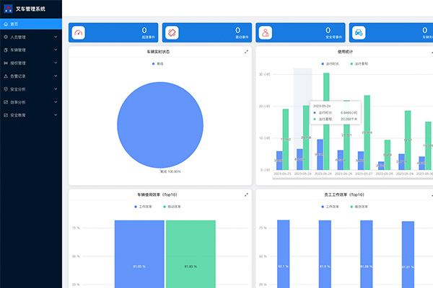Click the person icon on 安全带事件 card
Image resolution: width=433 pixels, height=288 pixels.
click(266, 33)
